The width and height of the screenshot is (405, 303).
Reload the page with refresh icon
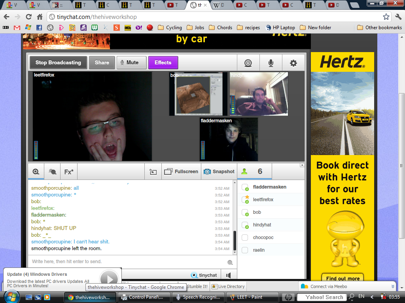(x=28, y=17)
